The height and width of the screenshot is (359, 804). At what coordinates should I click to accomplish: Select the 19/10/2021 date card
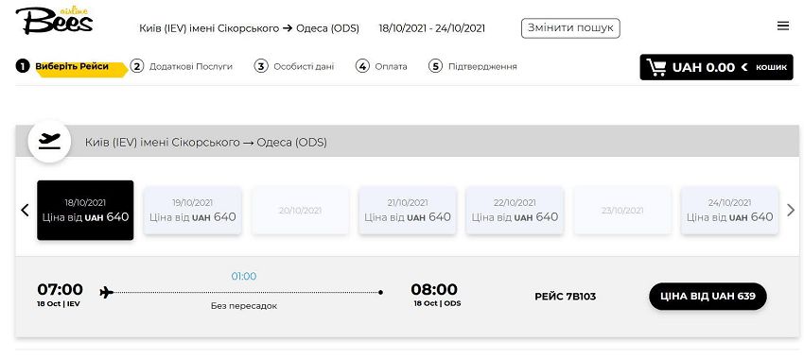[x=192, y=211]
